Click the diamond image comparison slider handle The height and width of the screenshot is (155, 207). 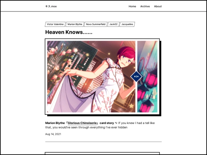click(x=136, y=77)
